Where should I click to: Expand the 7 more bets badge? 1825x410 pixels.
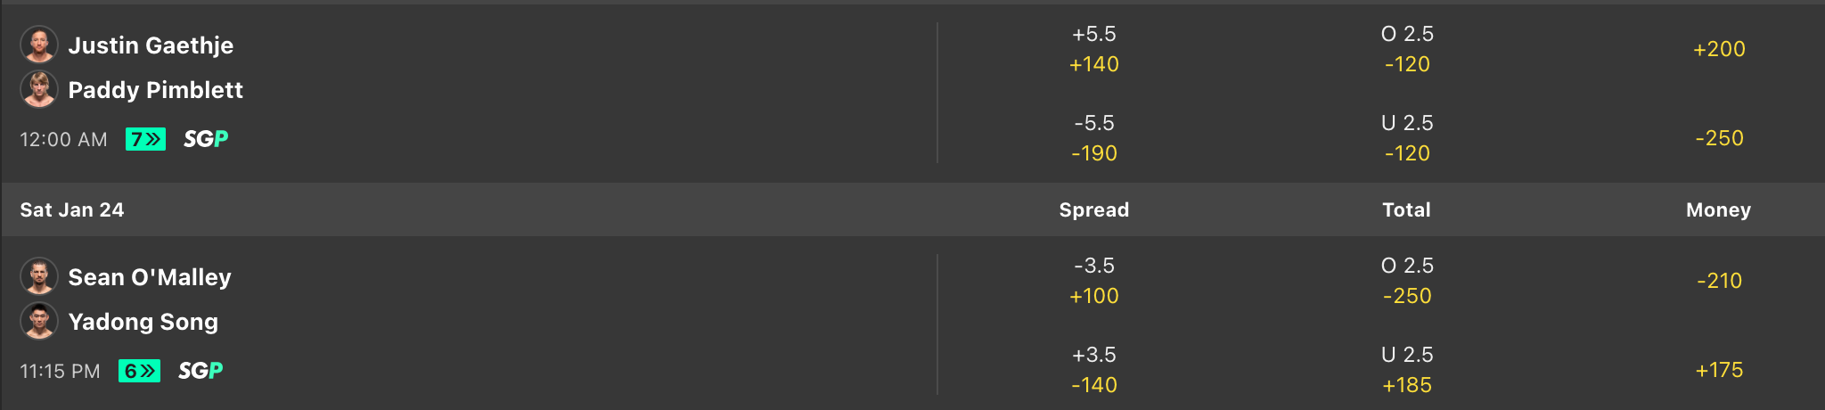[x=145, y=139]
